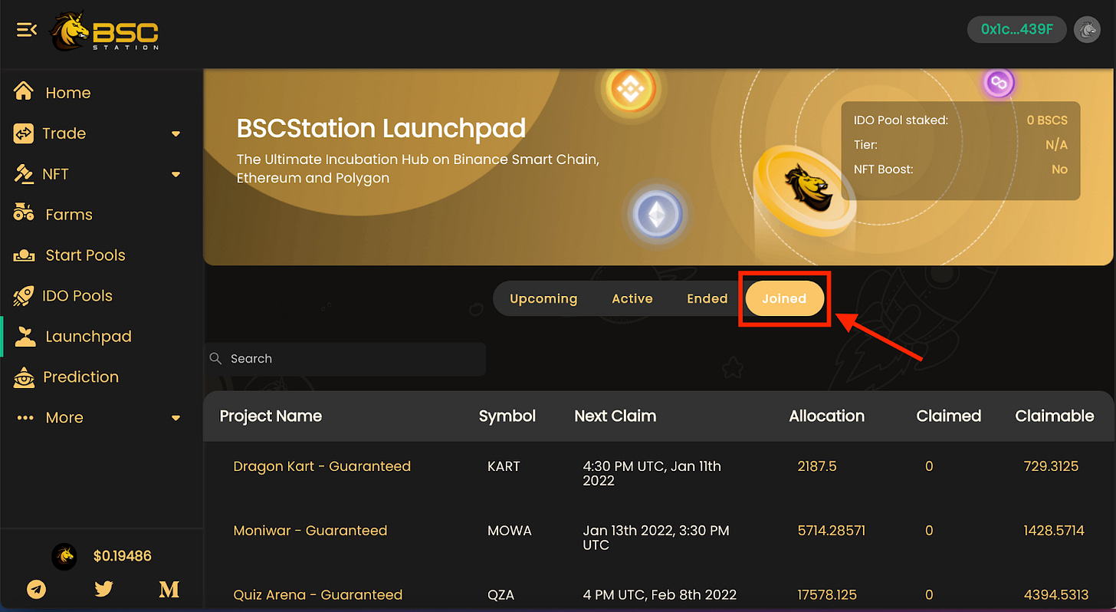Click the NFT gavel icon
The height and width of the screenshot is (612, 1116).
pyautogui.click(x=24, y=174)
